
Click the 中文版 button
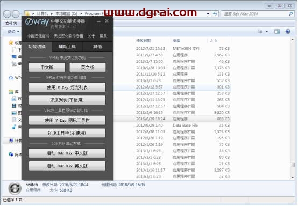(47, 67)
